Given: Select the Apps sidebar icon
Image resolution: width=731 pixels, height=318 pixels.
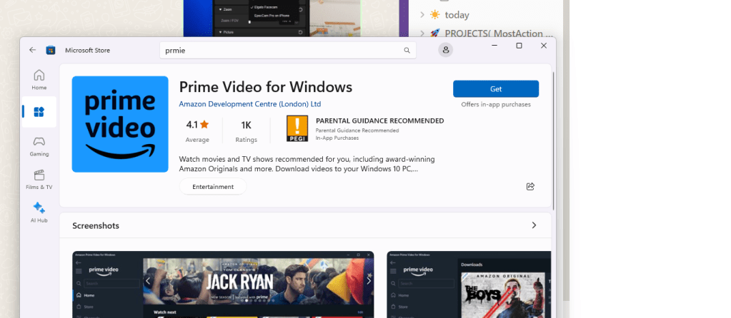Looking at the screenshot, I should click(x=39, y=112).
